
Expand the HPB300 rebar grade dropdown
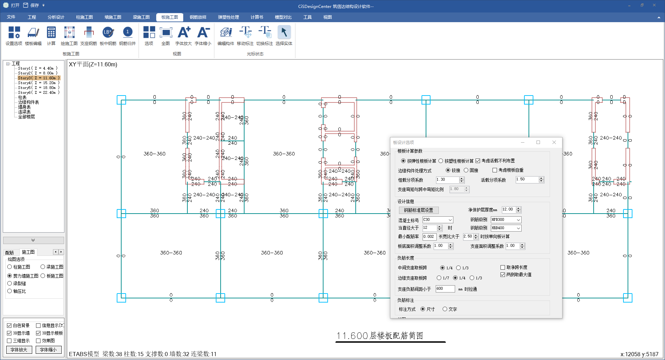pos(518,220)
